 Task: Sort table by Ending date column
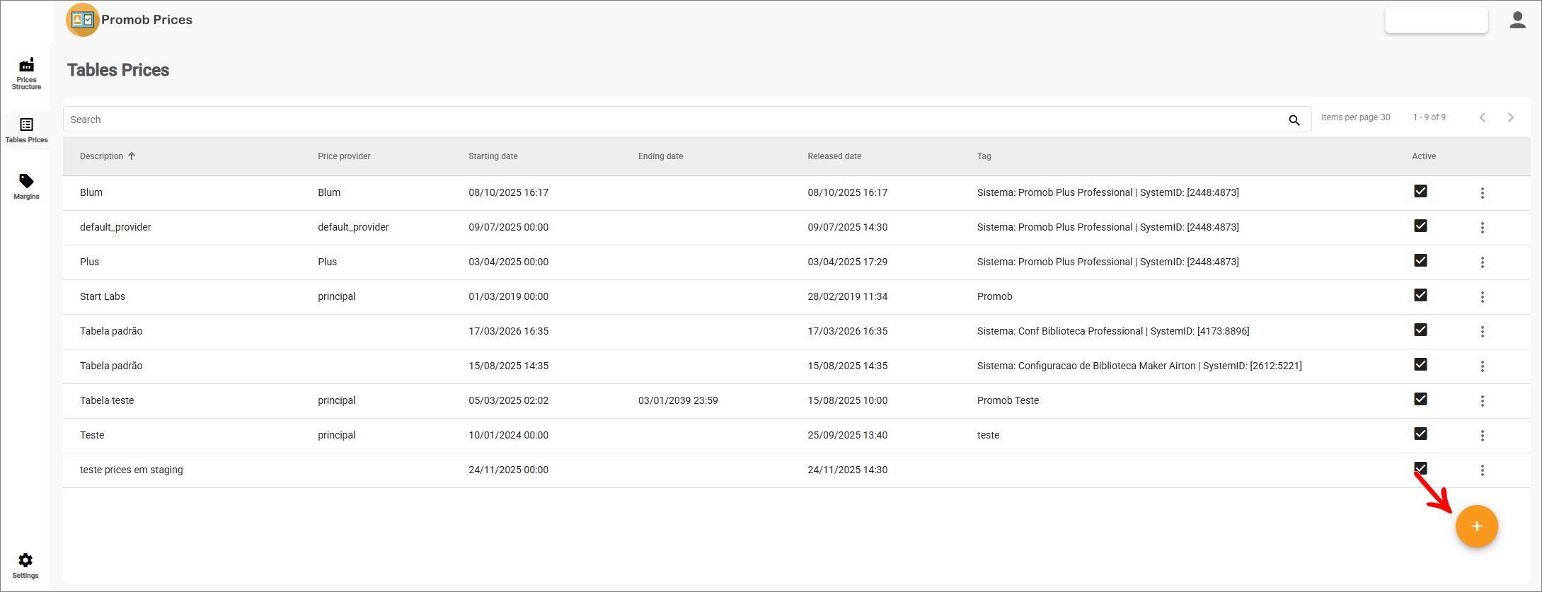click(660, 156)
